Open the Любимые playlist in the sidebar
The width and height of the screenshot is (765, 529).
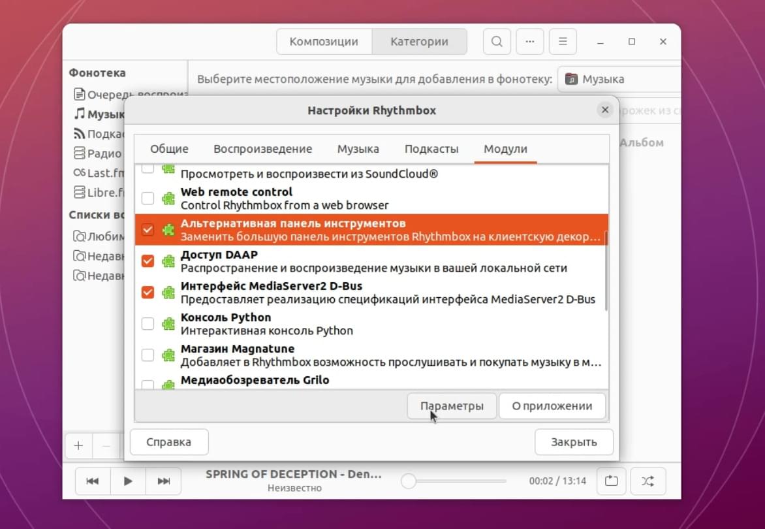coord(99,236)
